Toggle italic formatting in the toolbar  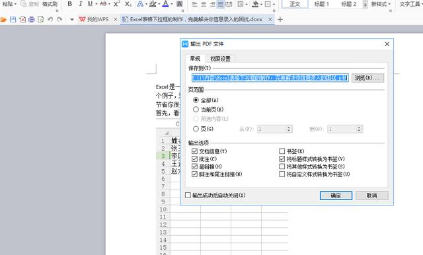point(80,4)
